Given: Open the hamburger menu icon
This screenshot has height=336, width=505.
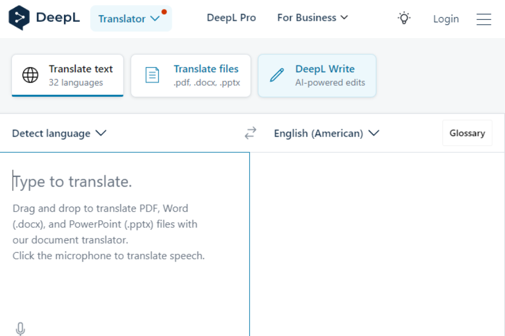Looking at the screenshot, I should coord(484,18).
